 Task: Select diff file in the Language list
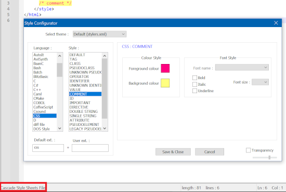pyautogui.click(x=45, y=125)
